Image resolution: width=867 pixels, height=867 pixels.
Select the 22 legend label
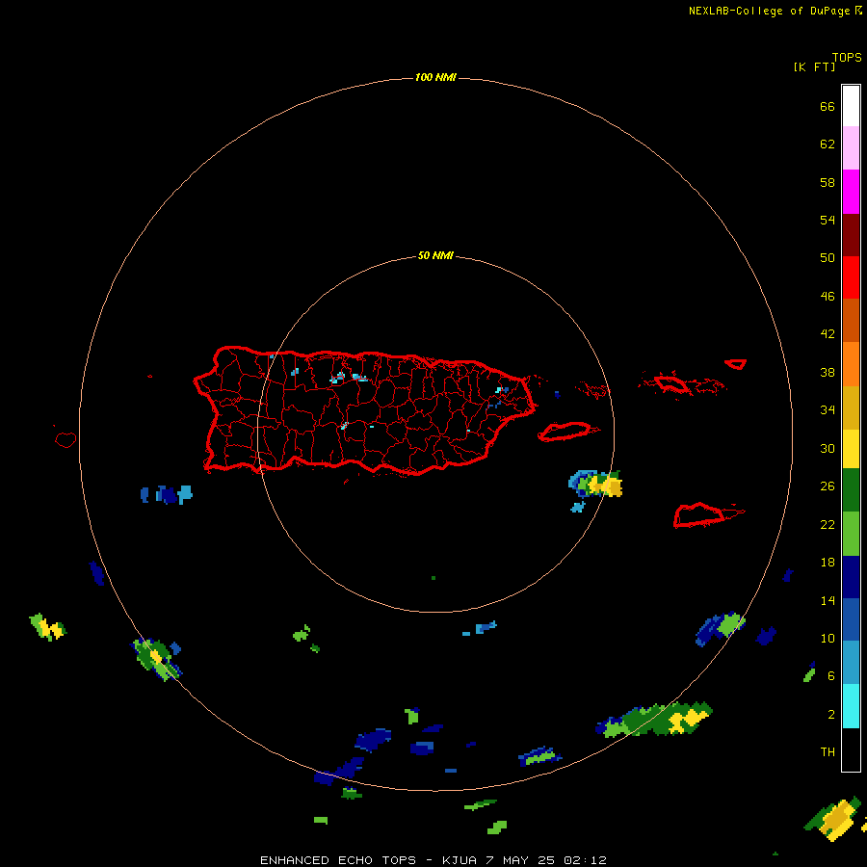(828, 525)
